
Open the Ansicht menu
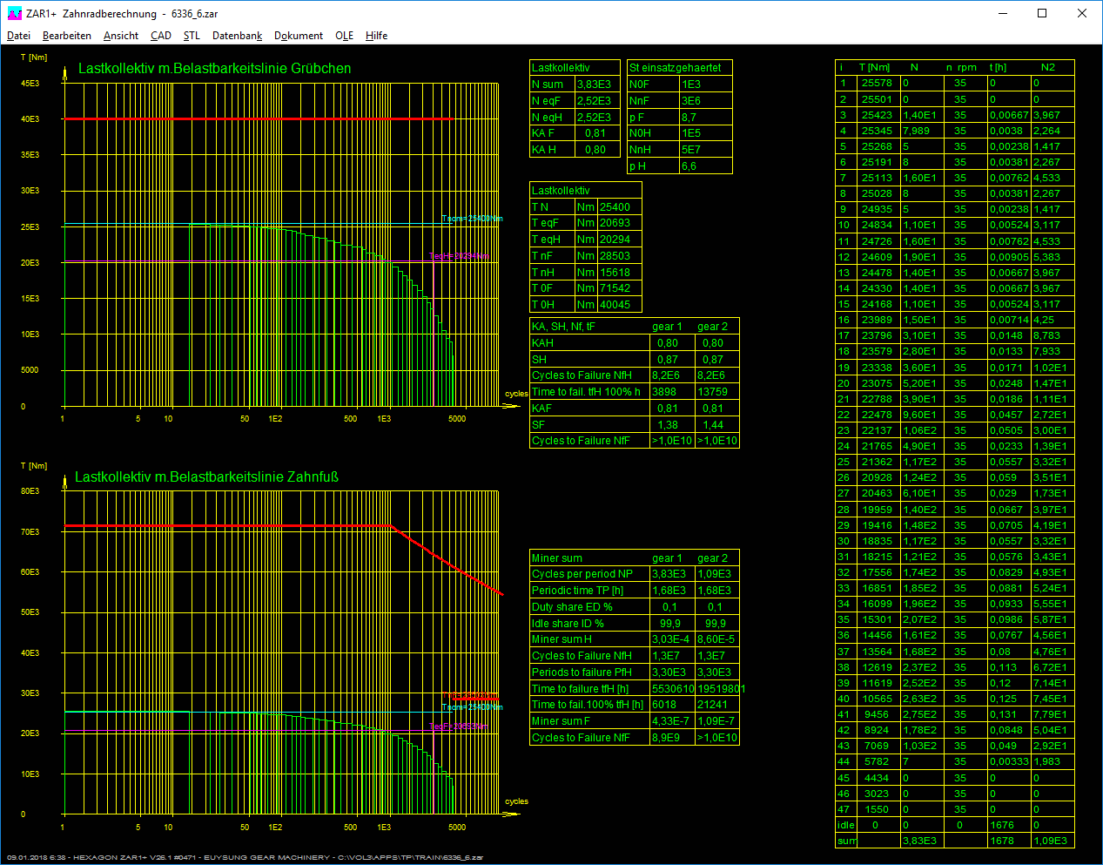tap(121, 36)
